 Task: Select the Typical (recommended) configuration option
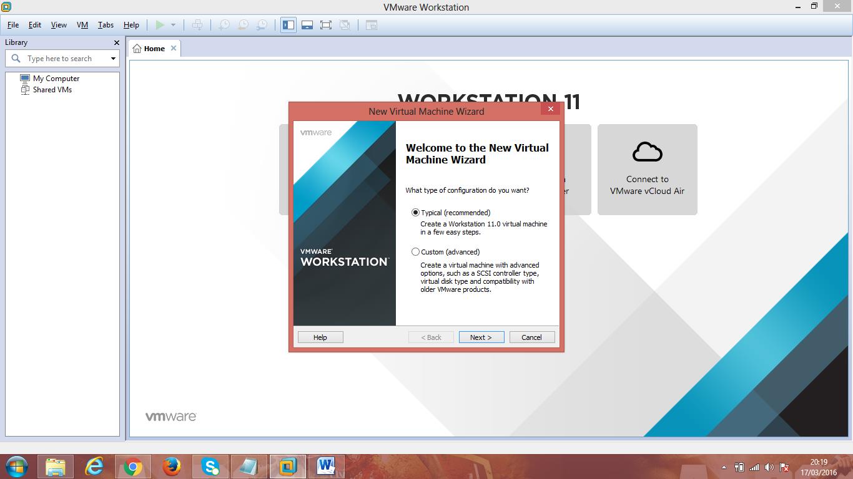(x=415, y=212)
